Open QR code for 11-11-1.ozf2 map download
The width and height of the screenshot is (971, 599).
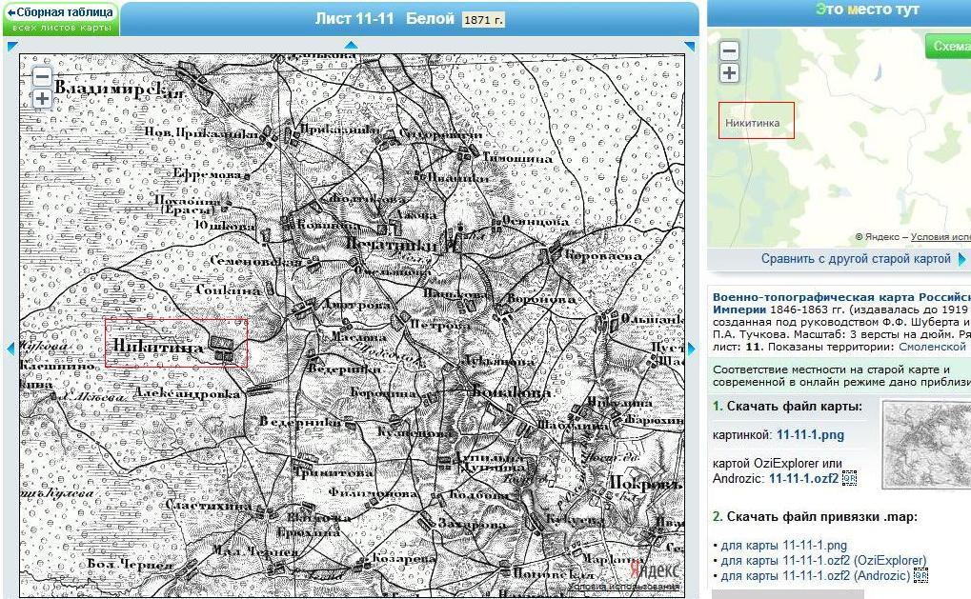pos(849,478)
